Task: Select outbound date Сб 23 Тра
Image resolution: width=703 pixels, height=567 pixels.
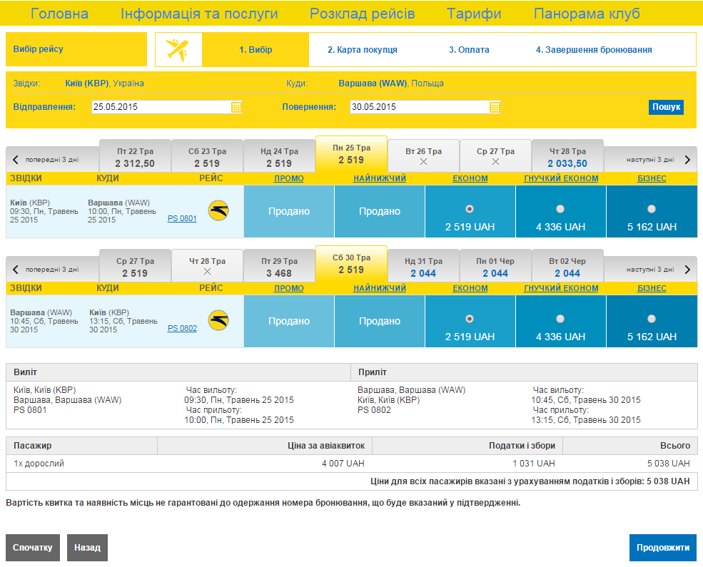Action: tap(207, 156)
